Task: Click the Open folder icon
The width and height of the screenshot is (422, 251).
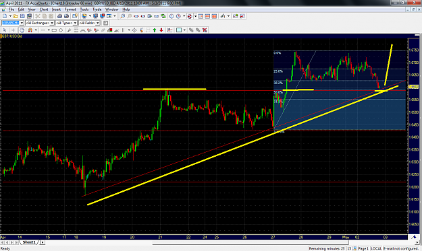Action: tap(16, 16)
